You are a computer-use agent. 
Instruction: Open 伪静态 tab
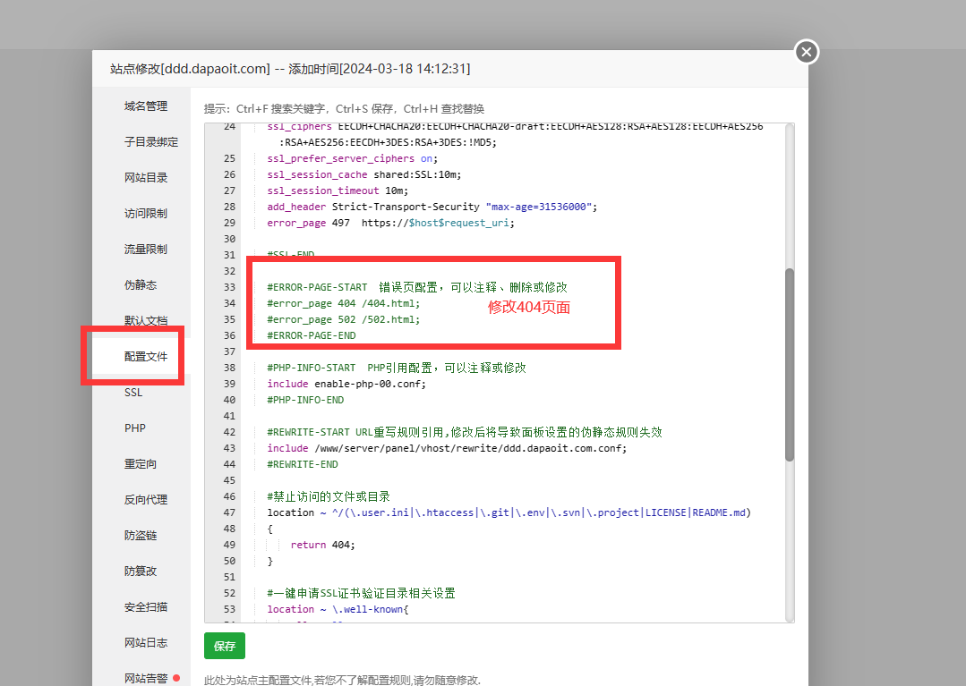(141, 284)
